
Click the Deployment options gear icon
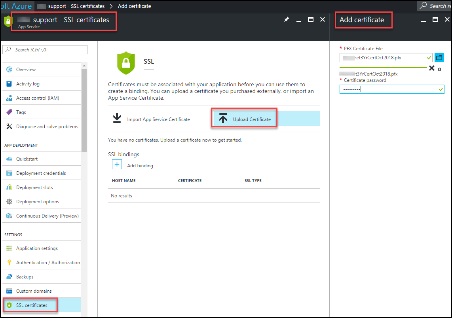click(9, 202)
